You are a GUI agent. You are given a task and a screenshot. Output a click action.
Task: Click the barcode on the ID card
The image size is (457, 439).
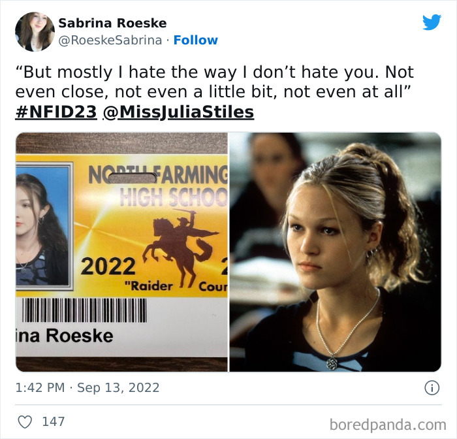point(84,310)
